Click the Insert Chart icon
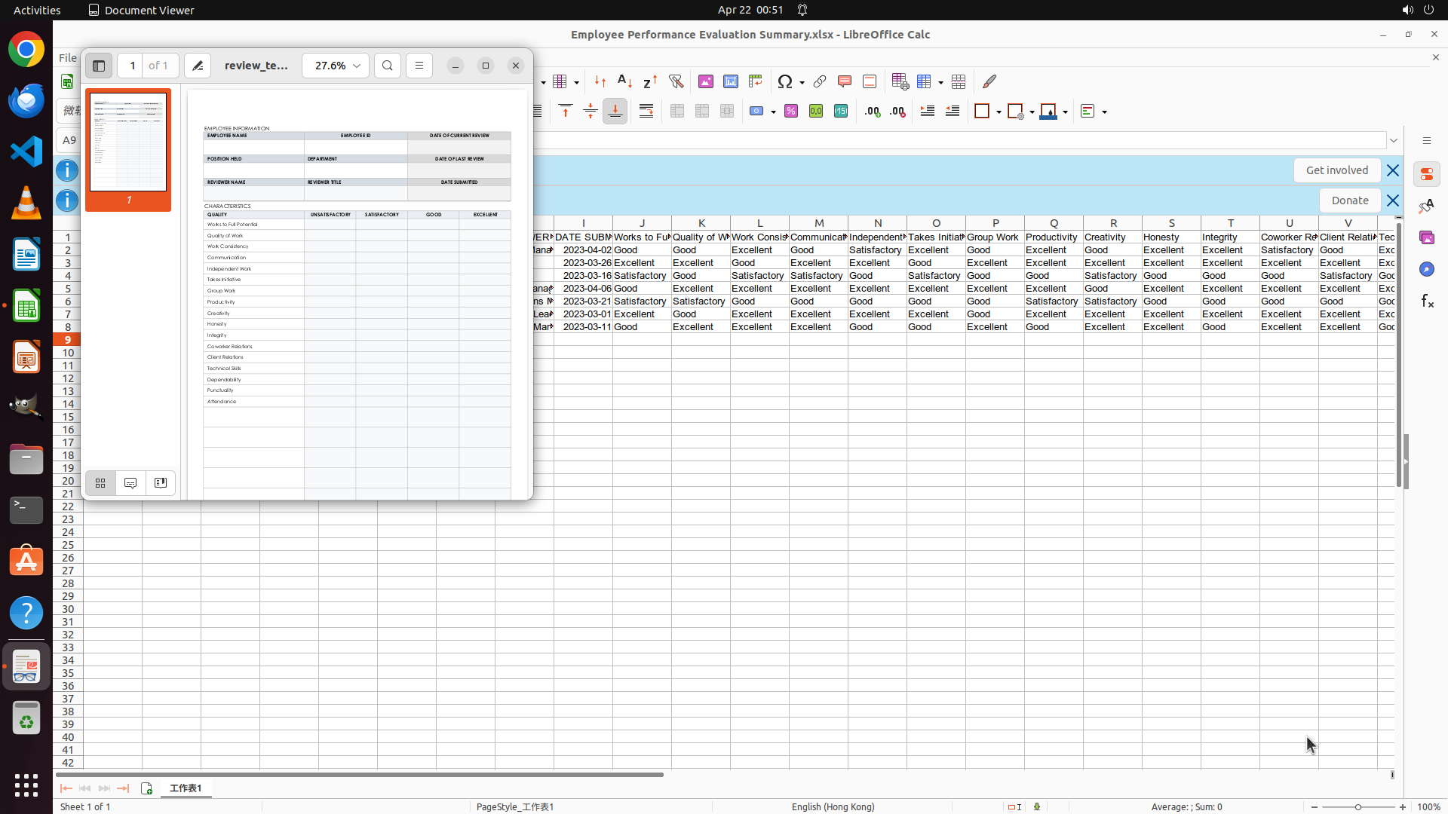This screenshot has width=1448, height=814. coord(731,81)
